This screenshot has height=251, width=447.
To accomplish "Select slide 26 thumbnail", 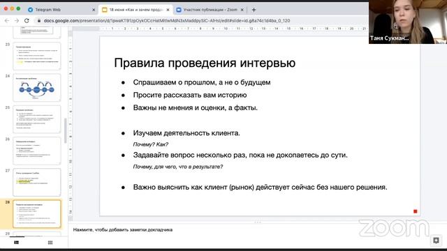I will pyautogui.click(x=37, y=151).
